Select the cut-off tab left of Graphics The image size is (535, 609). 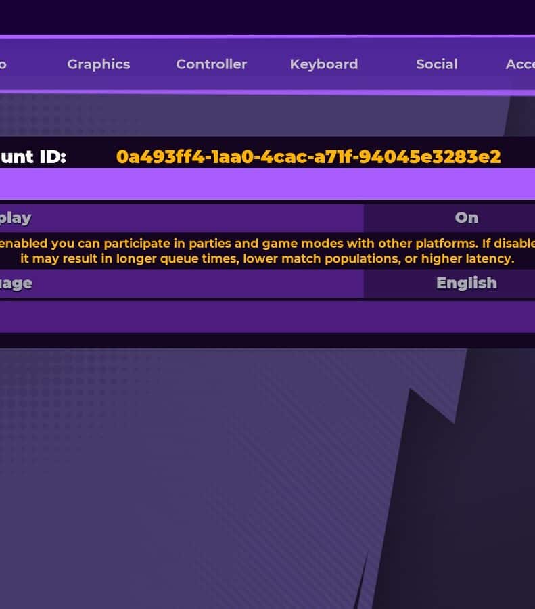coord(3,64)
